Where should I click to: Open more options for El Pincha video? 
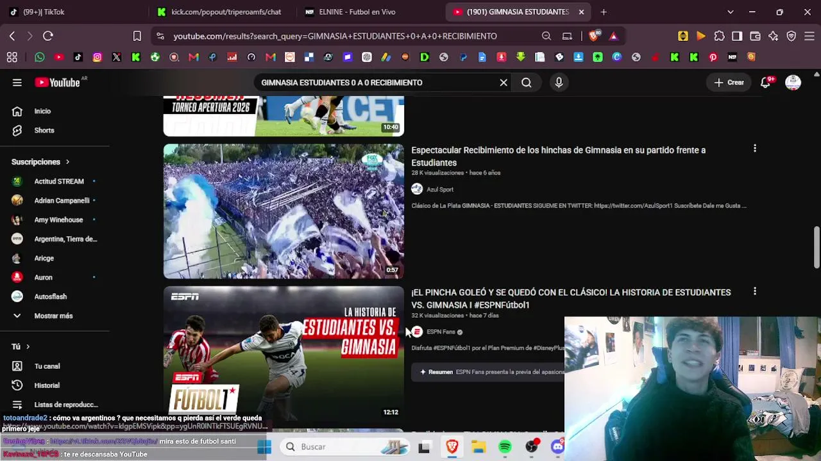click(755, 291)
